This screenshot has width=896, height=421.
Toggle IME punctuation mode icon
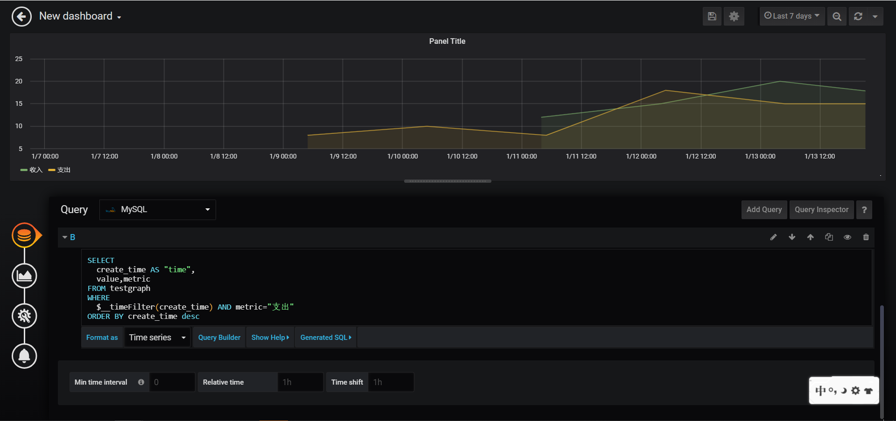833,391
